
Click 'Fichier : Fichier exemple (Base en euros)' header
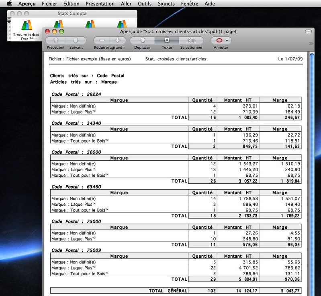coord(90,59)
